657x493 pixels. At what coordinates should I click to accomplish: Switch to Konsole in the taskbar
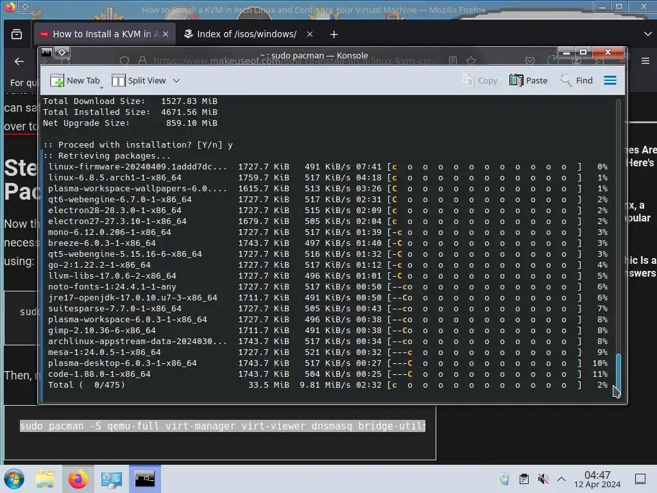[144, 479]
